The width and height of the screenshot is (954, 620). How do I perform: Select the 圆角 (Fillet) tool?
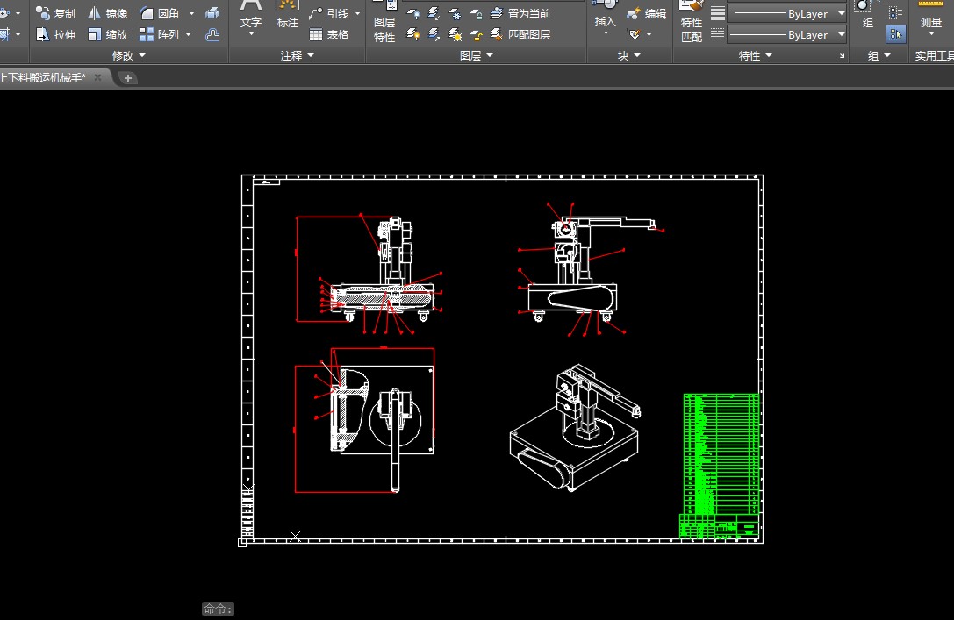160,13
